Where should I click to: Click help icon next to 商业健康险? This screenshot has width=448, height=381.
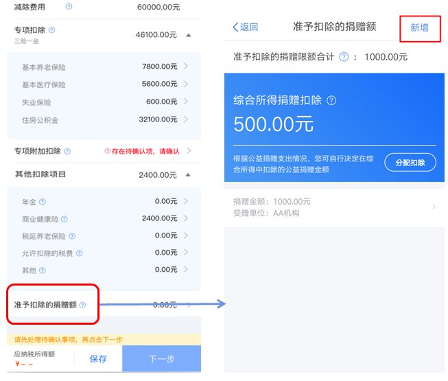click(64, 219)
